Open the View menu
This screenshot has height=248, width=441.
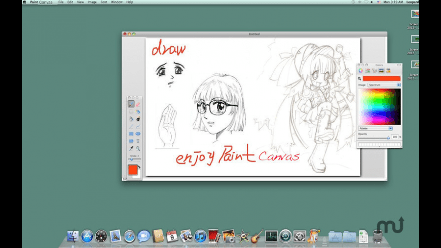pos(80,2)
